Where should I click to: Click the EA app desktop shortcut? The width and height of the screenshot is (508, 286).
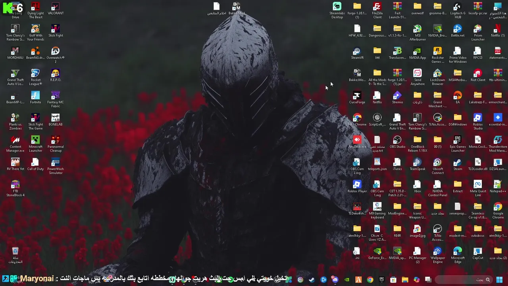(458, 98)
